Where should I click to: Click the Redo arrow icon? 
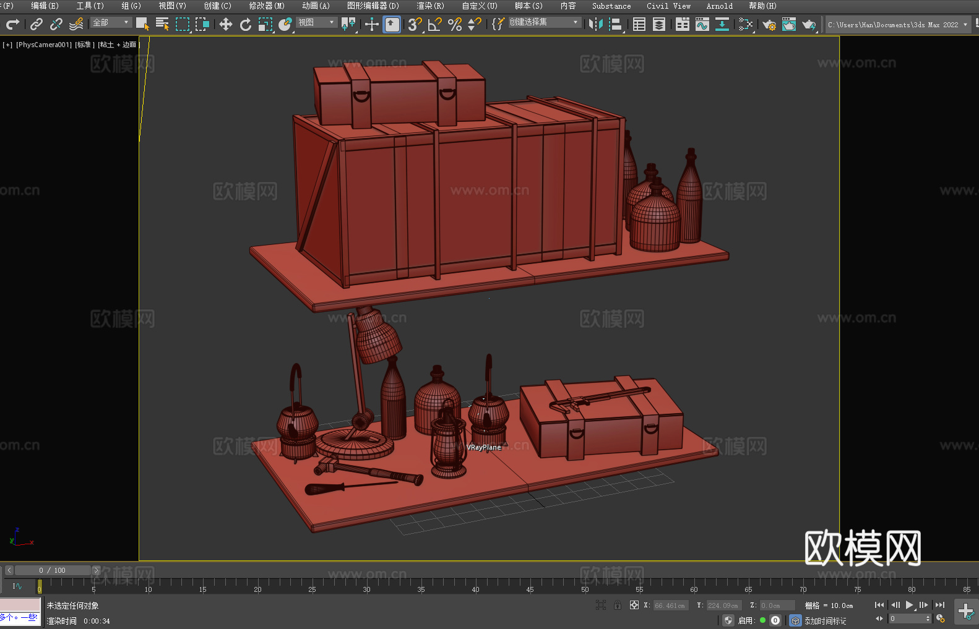[12, 24]
